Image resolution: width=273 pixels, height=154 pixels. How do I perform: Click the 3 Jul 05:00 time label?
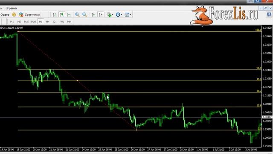pos(251,150)
